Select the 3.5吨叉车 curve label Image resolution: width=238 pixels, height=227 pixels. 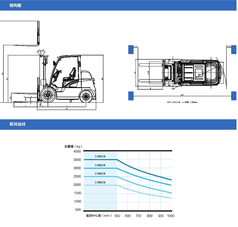tap(100, 157)
